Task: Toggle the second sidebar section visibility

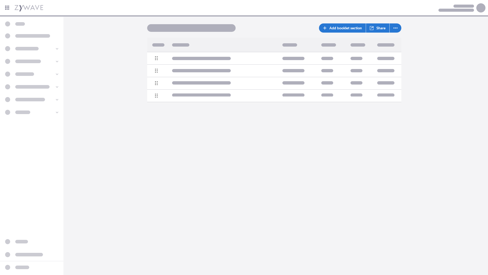Action: (x=57, y=61)
